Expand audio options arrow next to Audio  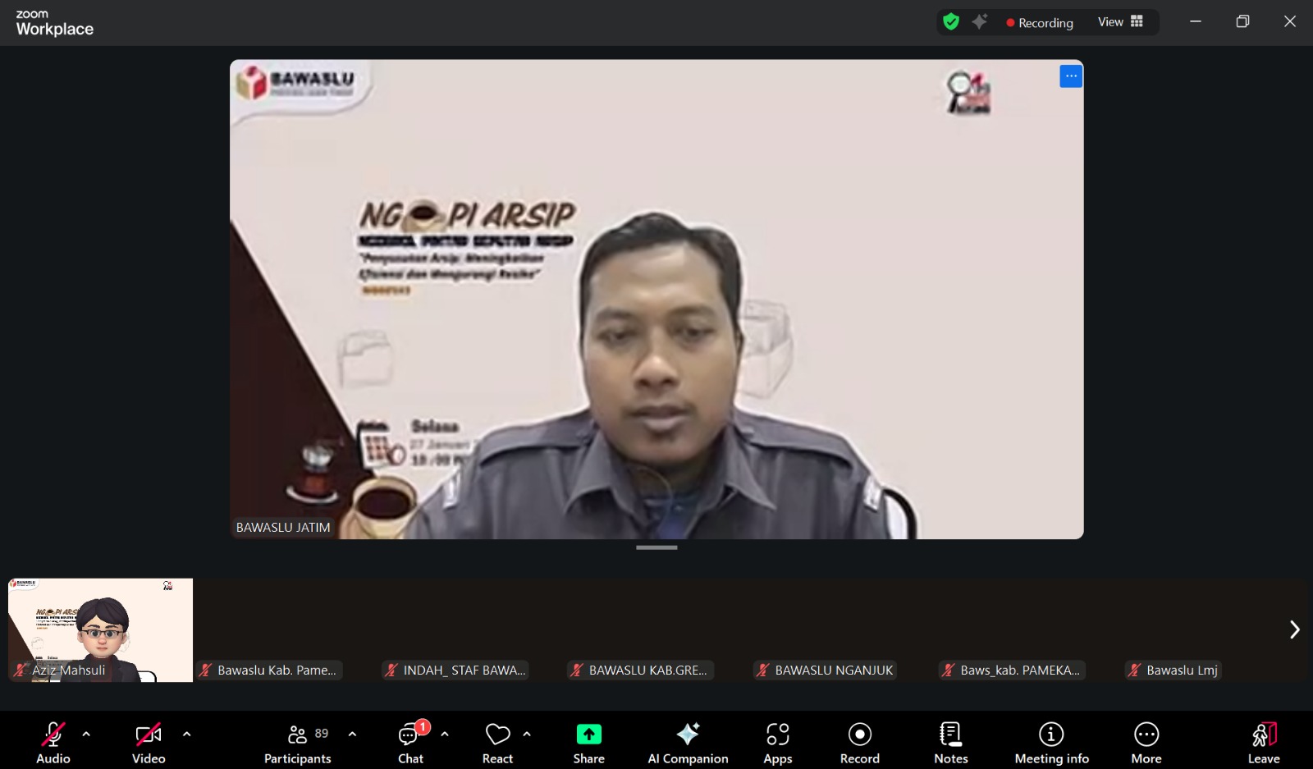pyautogui.click(x=86, y=734)
